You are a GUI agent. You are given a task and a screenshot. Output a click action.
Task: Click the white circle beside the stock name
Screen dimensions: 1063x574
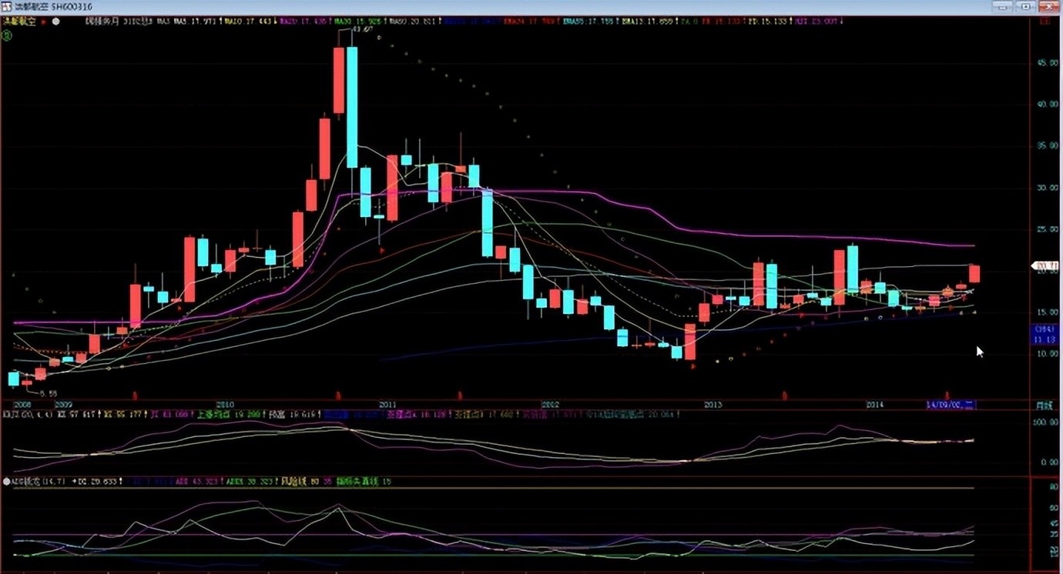[x=55, y=22]
